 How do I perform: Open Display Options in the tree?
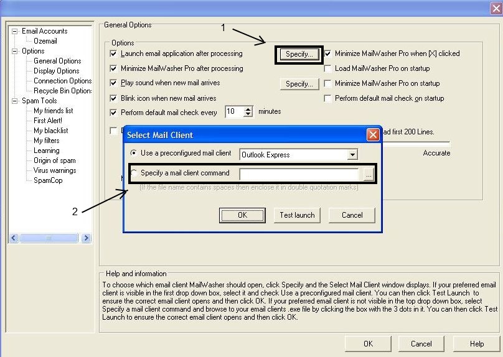click(x=56, y=71)
